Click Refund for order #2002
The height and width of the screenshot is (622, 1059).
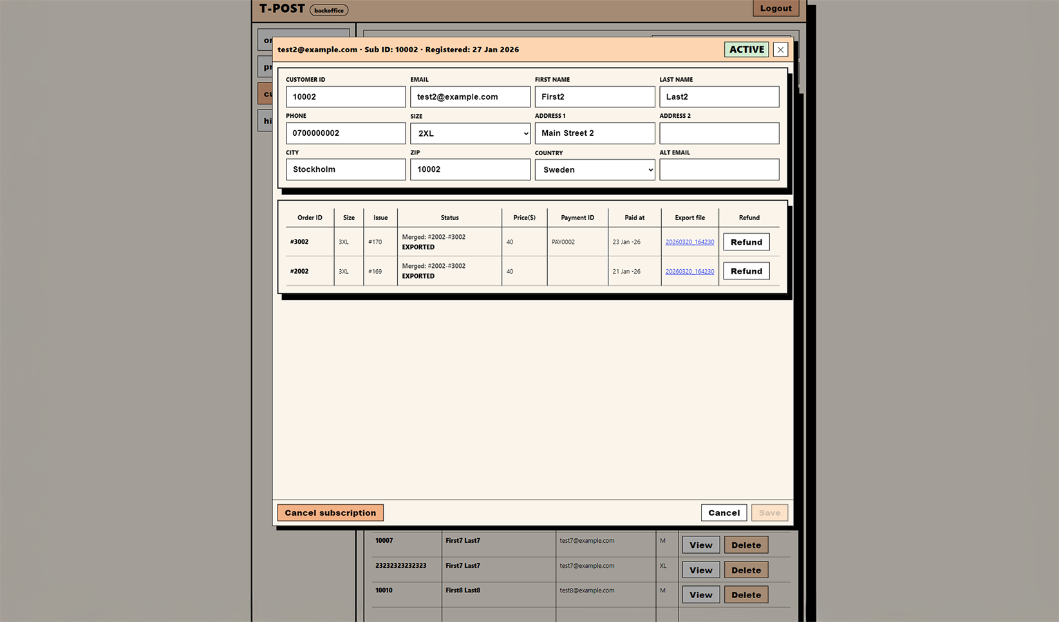point(745,270)
